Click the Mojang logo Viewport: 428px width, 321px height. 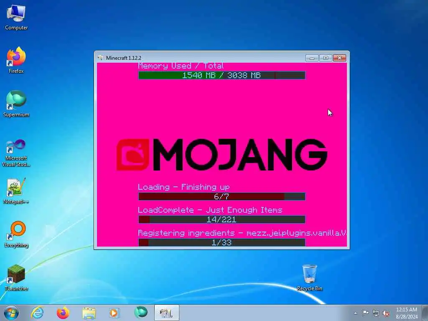[x=222, y=155]
